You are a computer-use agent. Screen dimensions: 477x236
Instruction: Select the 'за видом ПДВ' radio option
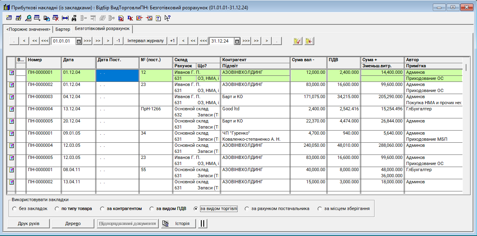(152, 209)
